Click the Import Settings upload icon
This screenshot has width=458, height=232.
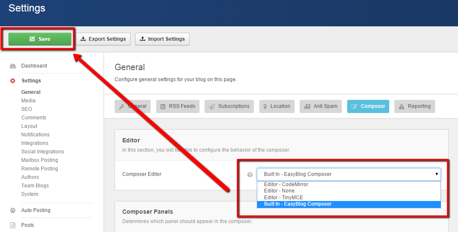143,39
